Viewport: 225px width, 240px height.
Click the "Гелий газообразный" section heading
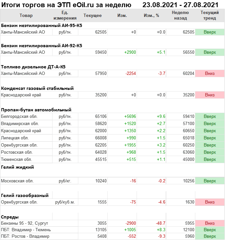coord(25,195)
